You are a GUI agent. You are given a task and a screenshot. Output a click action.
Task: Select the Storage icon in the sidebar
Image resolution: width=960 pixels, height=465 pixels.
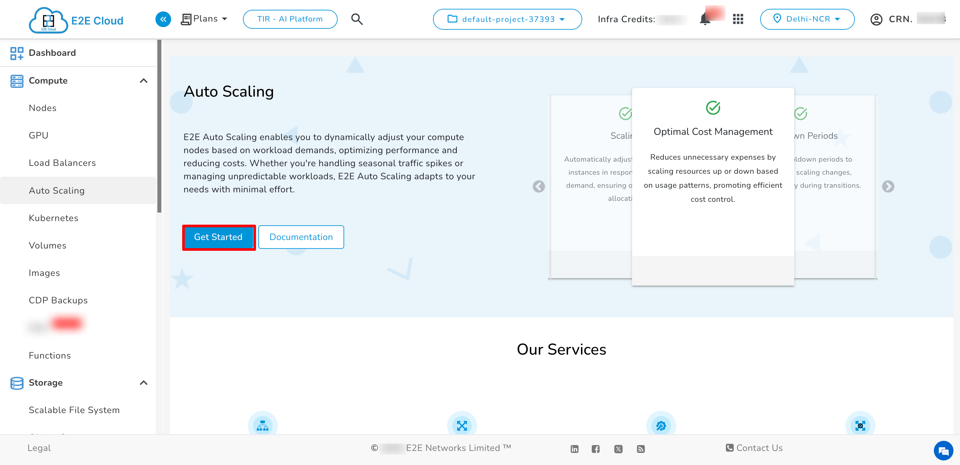(17, 383)
